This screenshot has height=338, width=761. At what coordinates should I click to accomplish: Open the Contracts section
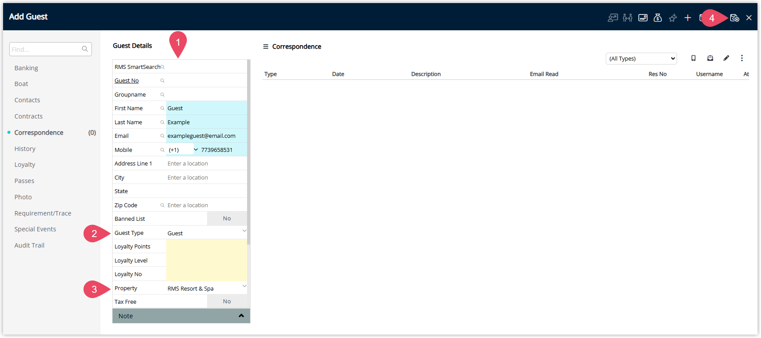(x=29, y=116)
